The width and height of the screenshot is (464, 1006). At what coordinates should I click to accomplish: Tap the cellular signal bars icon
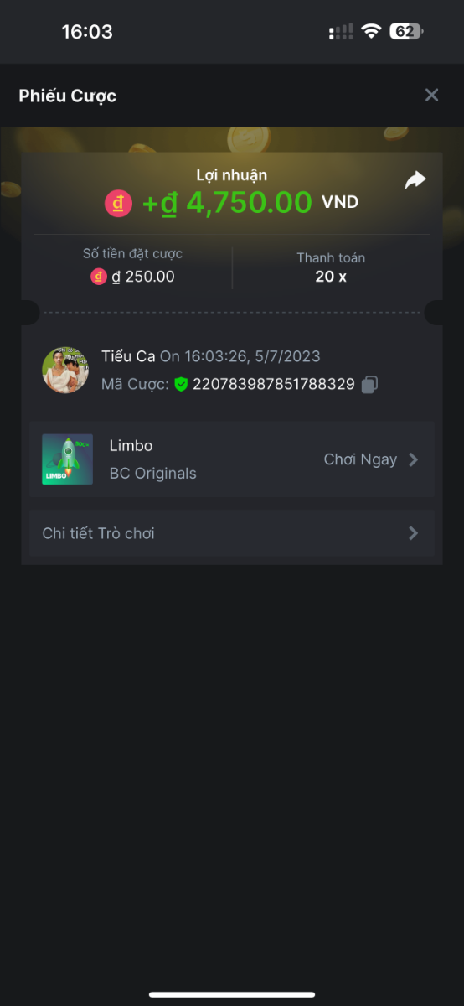341,32
